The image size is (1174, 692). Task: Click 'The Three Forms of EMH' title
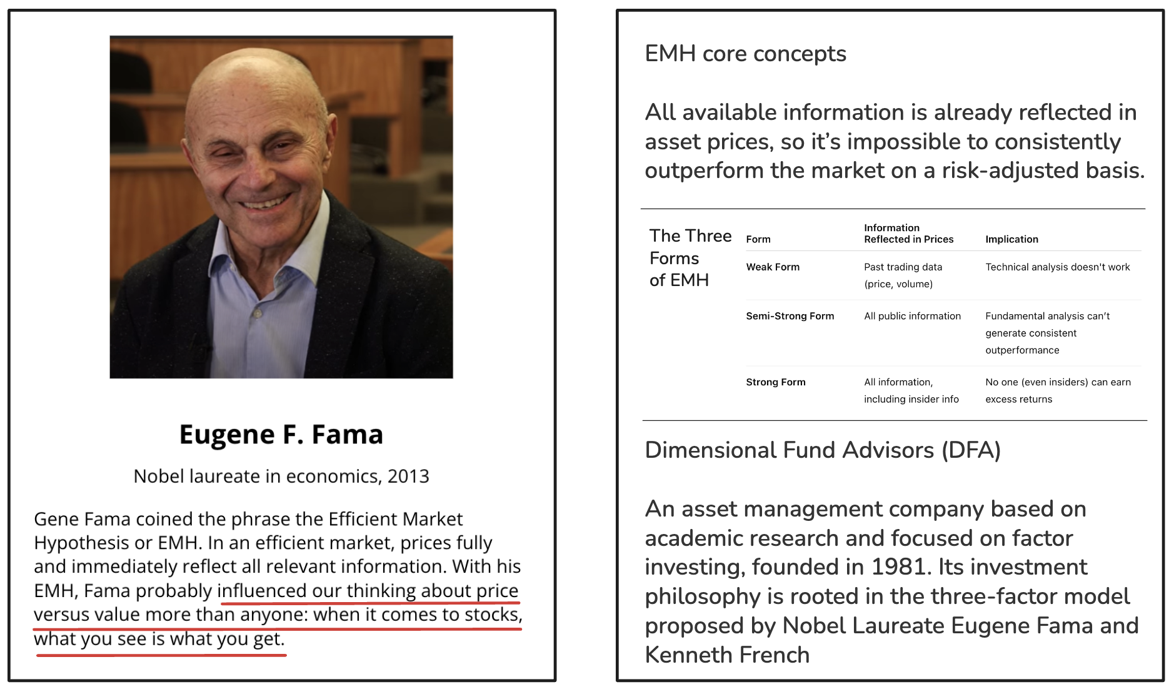(690, 258)
